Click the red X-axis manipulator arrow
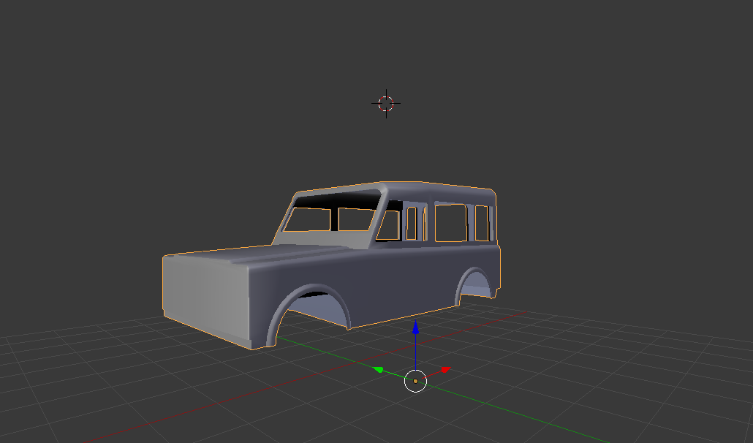The width and height of the screenshot is (753, 443). [x=446, y=370]
